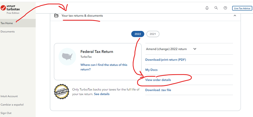Go to Tax Home in sidebar
This screenshot has height=117, width=253.
(18, 23)
